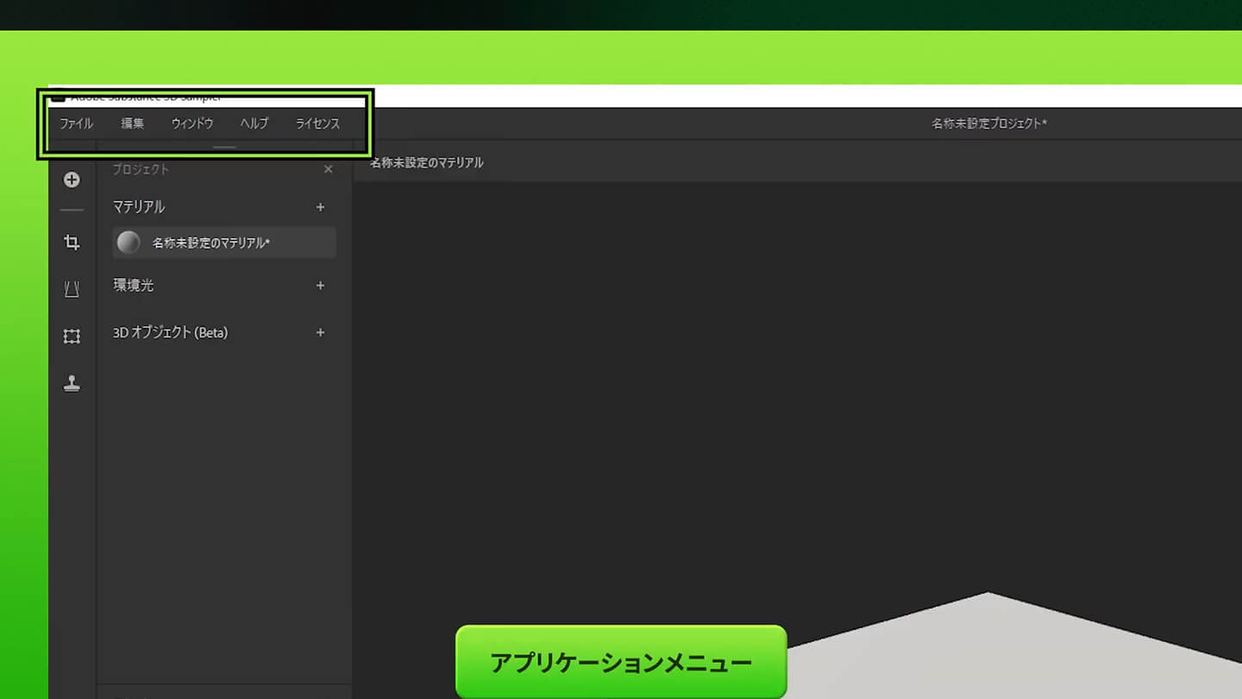
Task: Open the ウィンドウ menu
Action: tap(192, 123)
